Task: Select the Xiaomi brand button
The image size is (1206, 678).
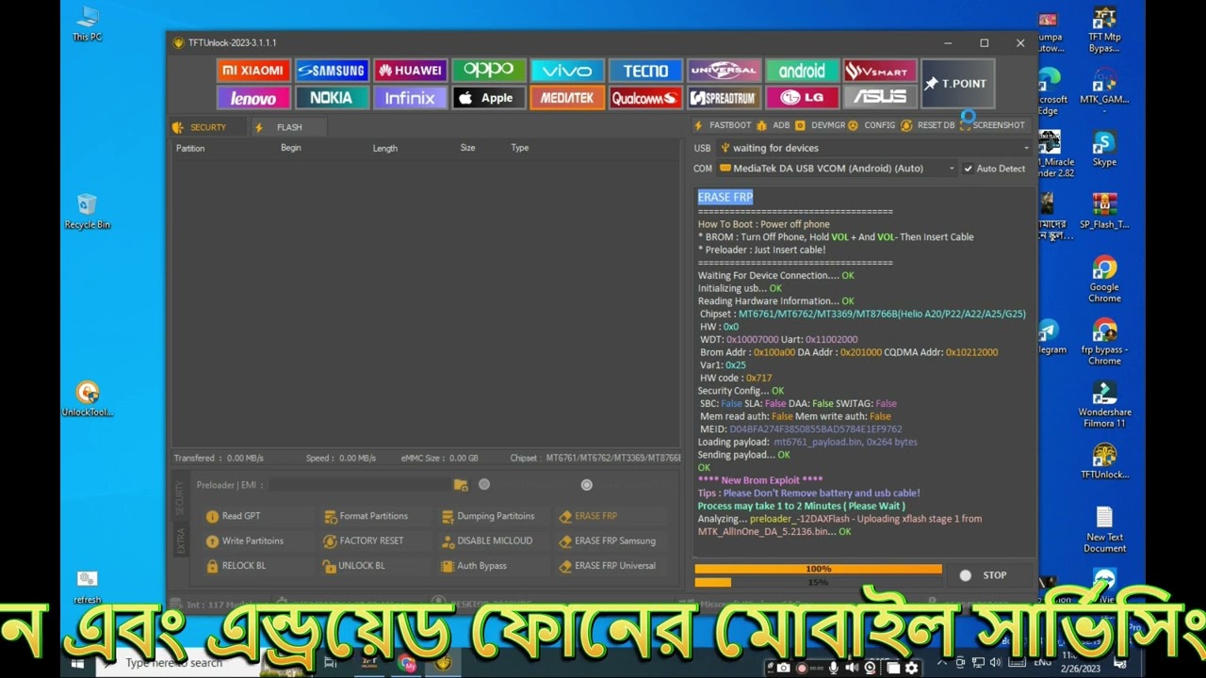Action: (253, 71)
